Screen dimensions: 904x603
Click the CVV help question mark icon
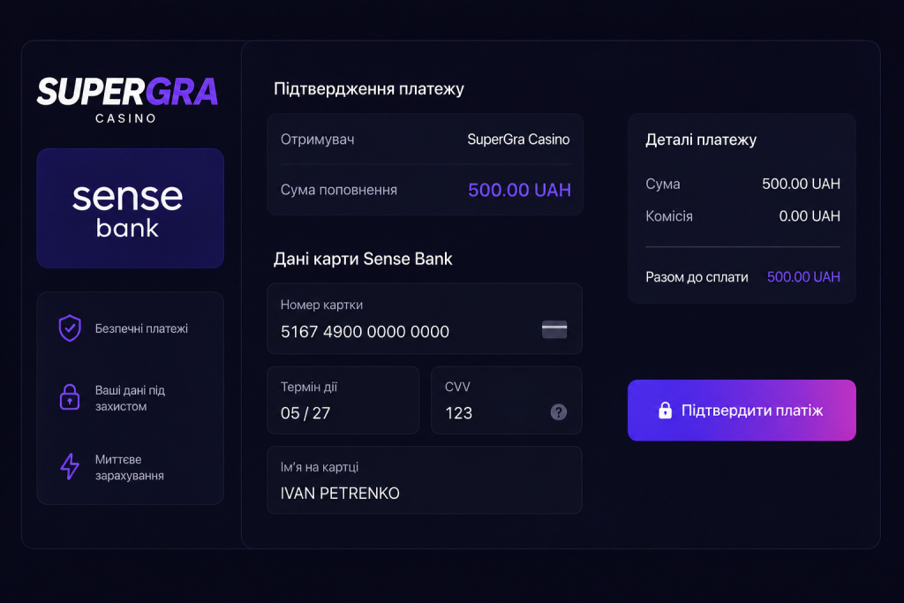pos(558,412)
